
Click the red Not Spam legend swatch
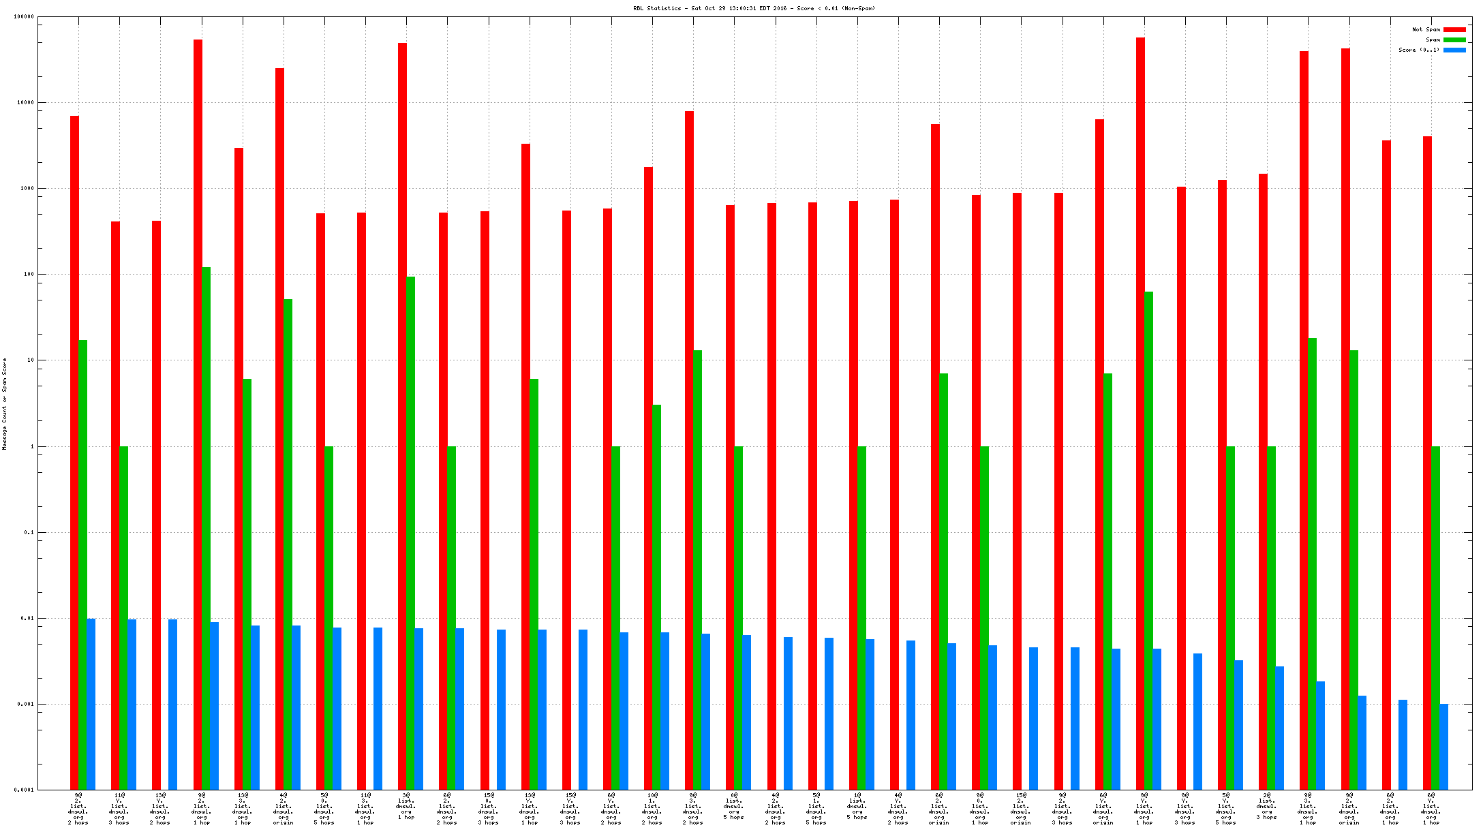(x=1454, y=29)
